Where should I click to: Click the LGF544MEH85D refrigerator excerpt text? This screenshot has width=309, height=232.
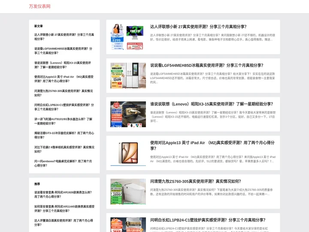pos(212,78)
